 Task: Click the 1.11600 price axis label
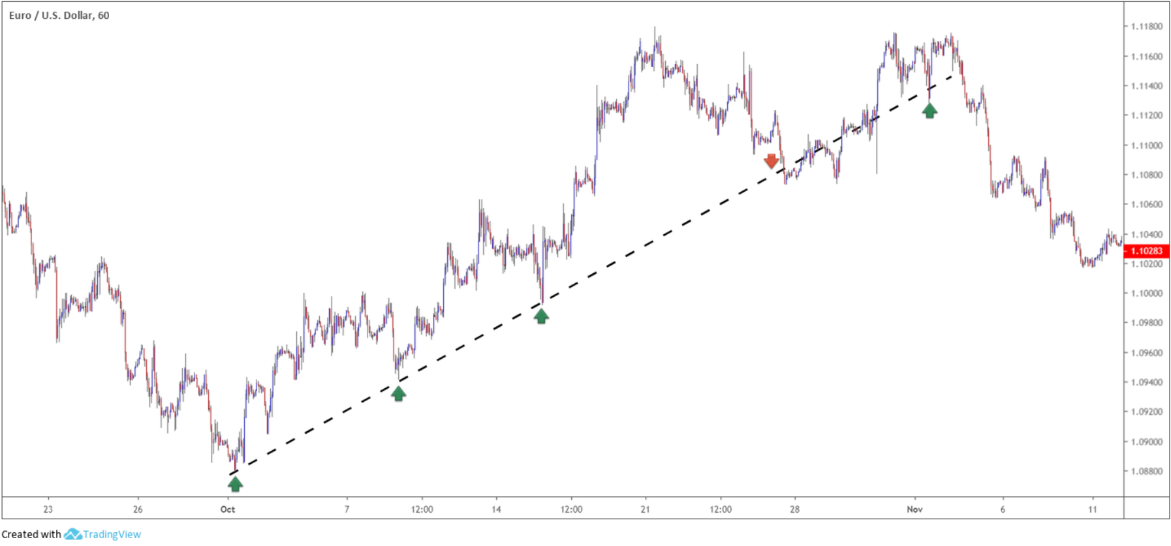coord(1147,56)
